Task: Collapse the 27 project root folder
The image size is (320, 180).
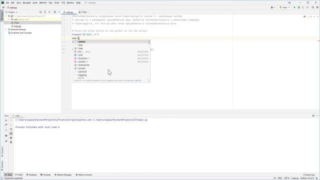Action: click(x=6, y=16)
